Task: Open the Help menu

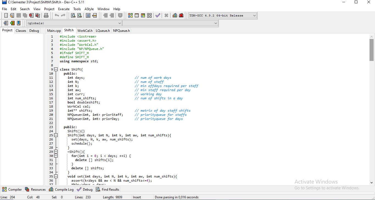Action: (117, 9)
